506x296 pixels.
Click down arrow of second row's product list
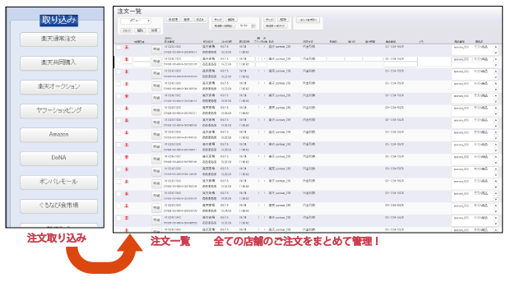point(496,65)
